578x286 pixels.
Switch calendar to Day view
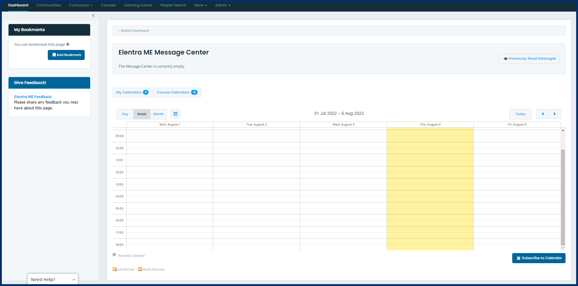[x=125, y=114]
